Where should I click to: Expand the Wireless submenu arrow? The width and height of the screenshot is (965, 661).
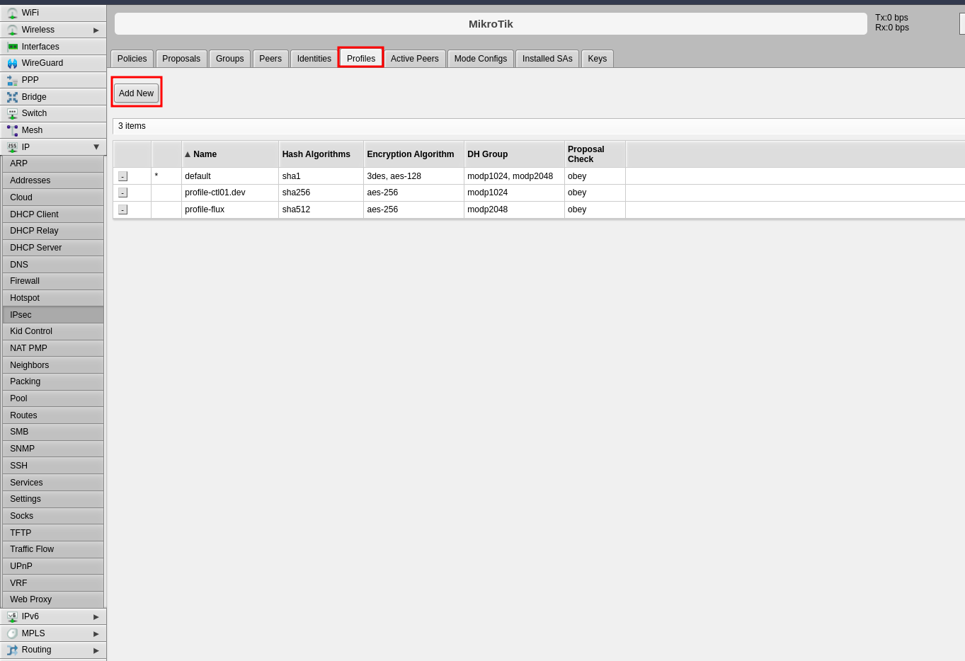pyautogui.click(x=96, y=30)
